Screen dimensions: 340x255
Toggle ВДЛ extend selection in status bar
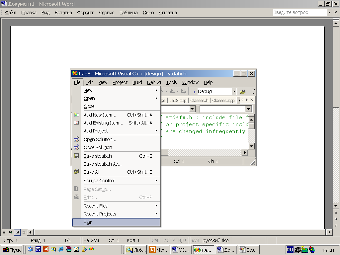click(x=183, y=240)
